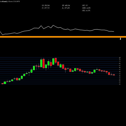
Task: Click the 41 price axis label
Action: click(120, 74)
